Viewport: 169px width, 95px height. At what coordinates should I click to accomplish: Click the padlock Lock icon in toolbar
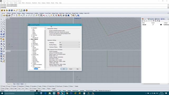(x=56, y=16)
